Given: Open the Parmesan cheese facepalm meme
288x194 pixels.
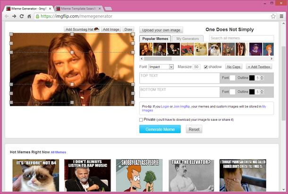Looking at the screenshot, I should pos(243,176).
